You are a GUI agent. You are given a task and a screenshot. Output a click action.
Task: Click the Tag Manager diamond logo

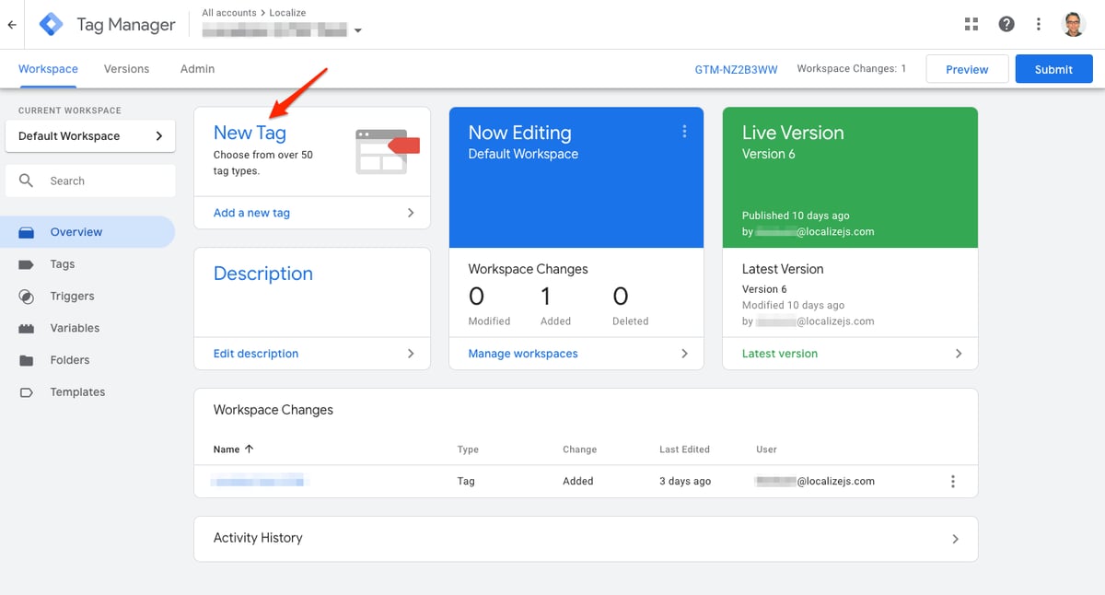point(52,25)
